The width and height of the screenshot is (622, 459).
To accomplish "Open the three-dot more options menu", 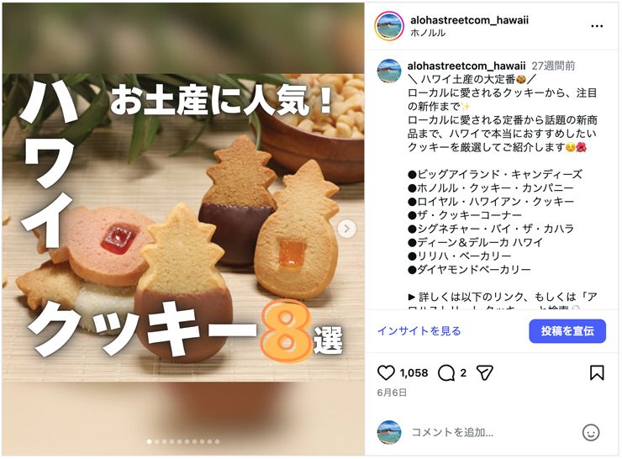I will click(x=597, y=26).
